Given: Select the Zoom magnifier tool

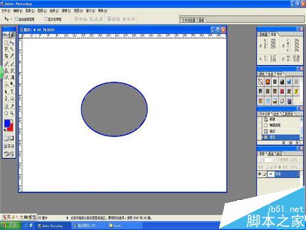Looking at the screenshot, I should [x=12, y=113].
